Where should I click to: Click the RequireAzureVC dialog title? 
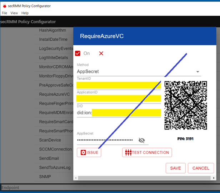coord(102,36)
